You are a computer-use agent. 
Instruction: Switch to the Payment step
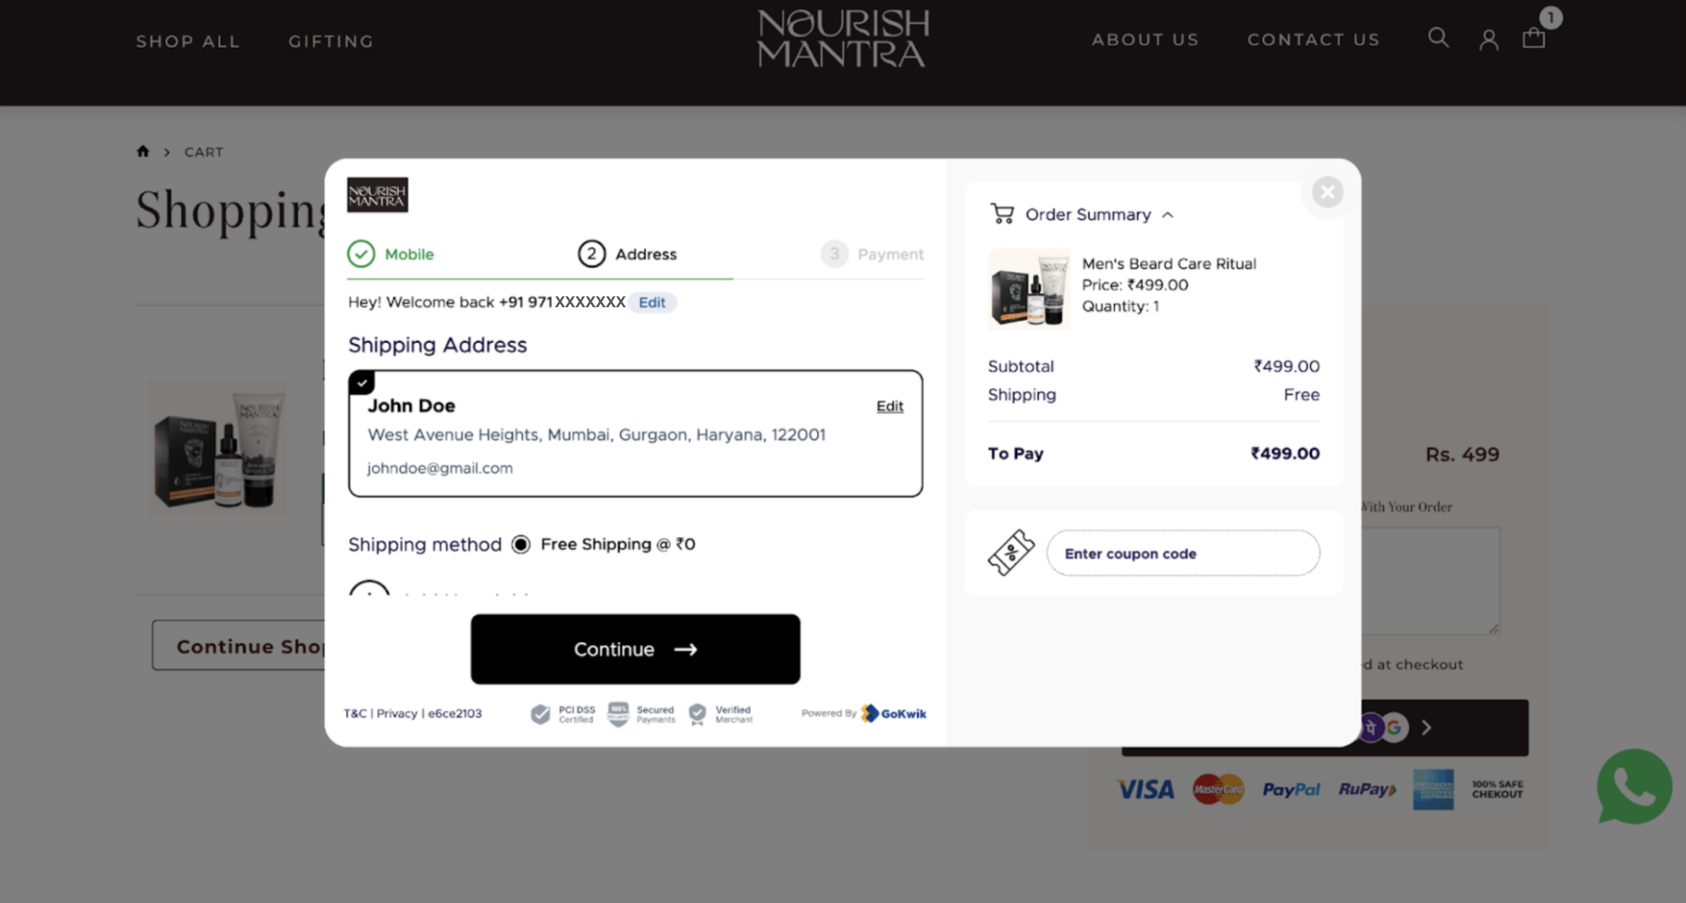coord(872,254)
